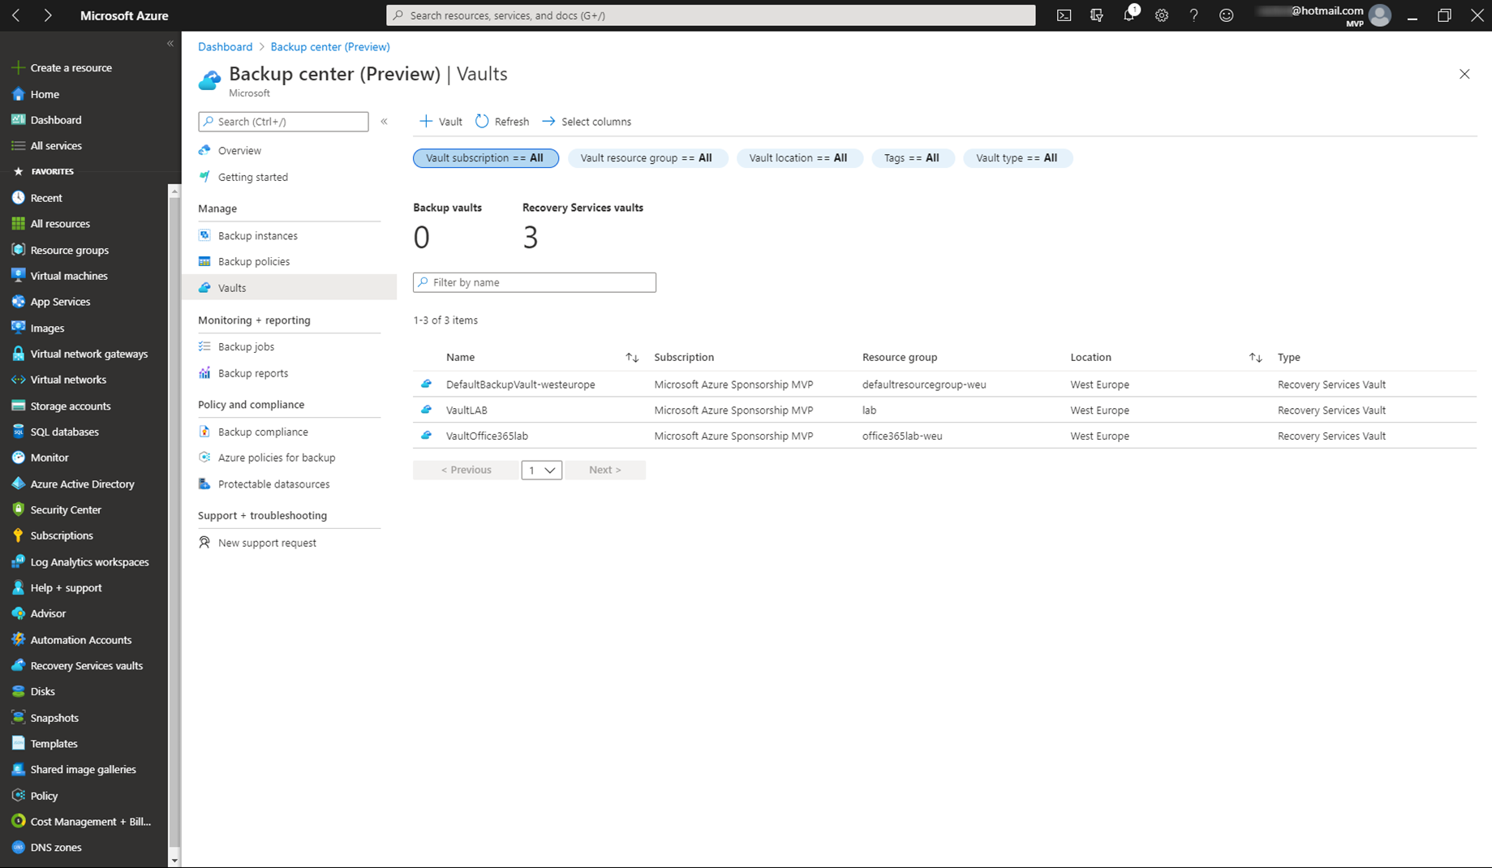Click the browser back arrow
The height and width of the screenshot is (868, 1492).
pos(16,15)
